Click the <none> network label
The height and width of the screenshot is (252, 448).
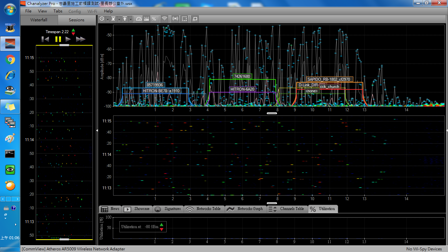coord(312,91)
